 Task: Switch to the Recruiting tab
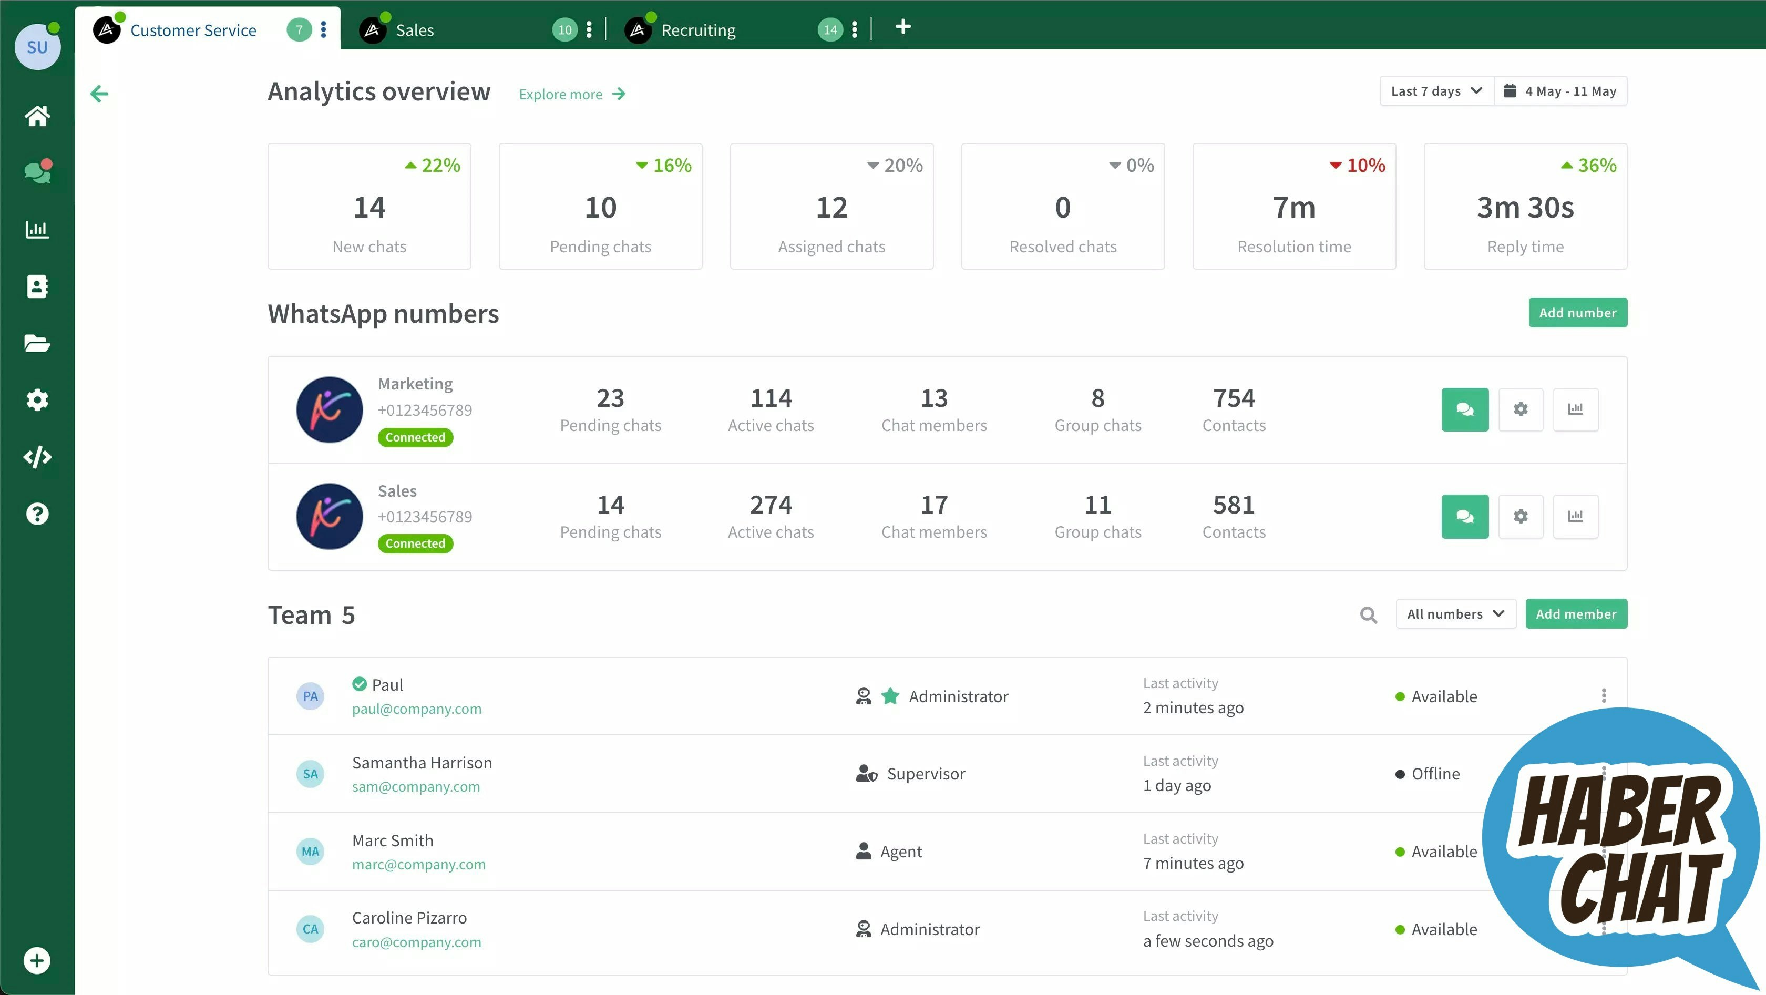click(x=697, y=30)
